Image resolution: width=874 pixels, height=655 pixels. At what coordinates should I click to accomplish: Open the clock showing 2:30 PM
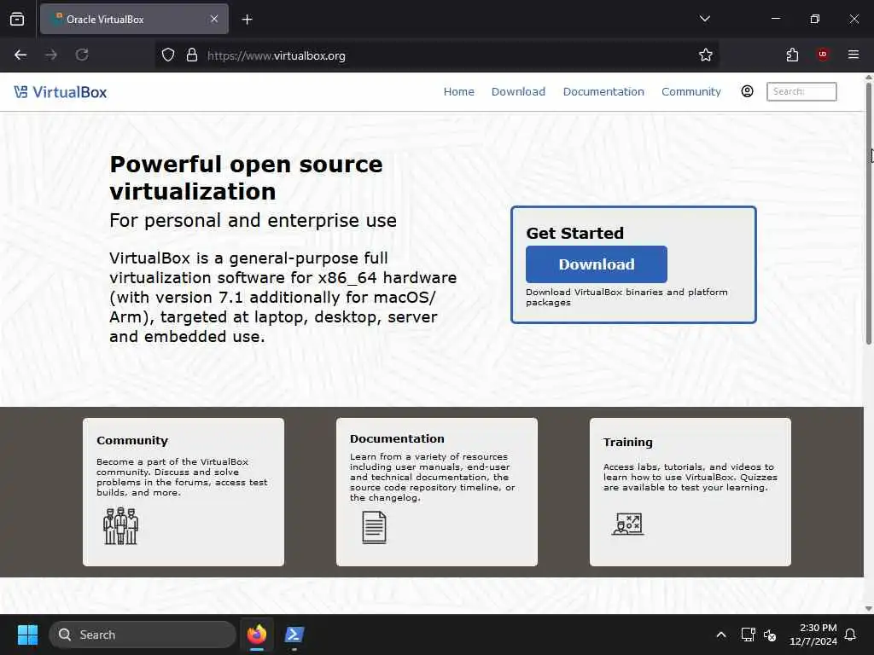click(813, 635)
